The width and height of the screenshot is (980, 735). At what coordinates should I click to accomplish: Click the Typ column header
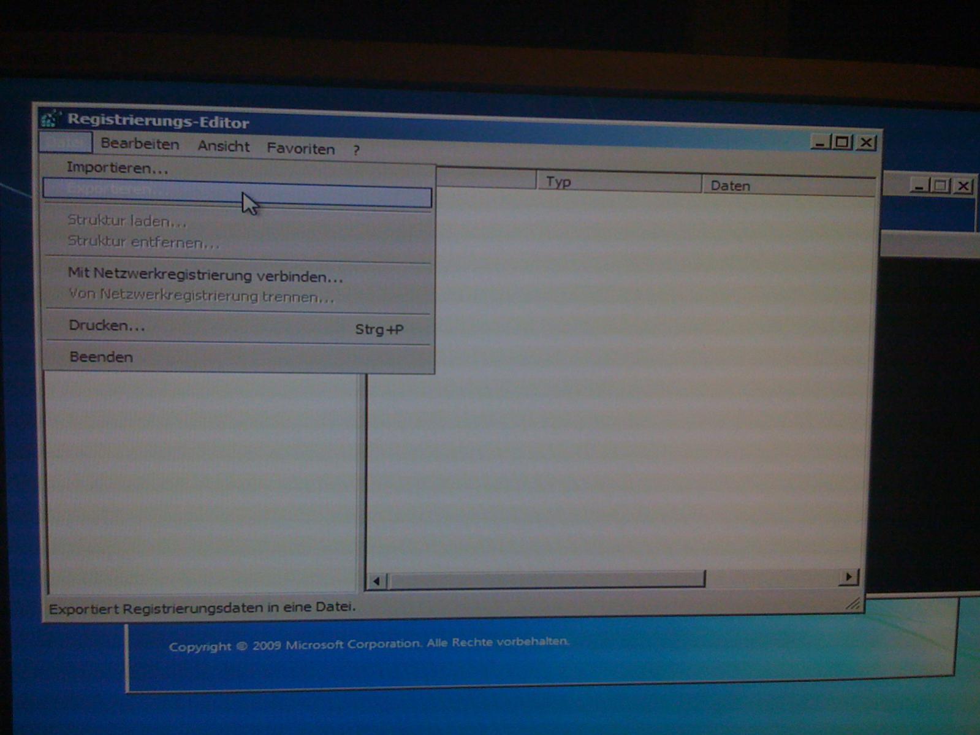619,183
